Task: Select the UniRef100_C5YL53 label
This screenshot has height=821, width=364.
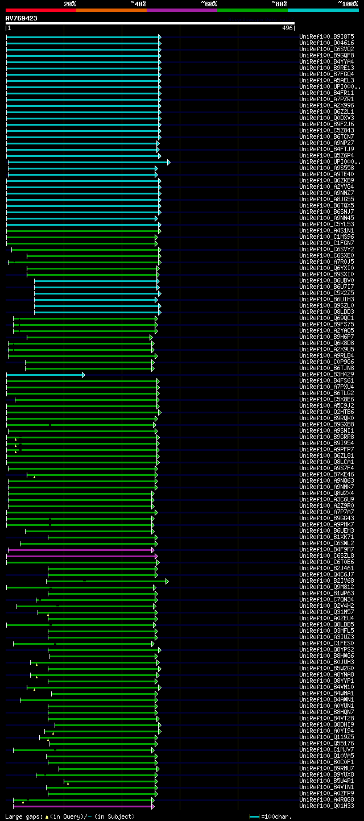Action: 326,224
